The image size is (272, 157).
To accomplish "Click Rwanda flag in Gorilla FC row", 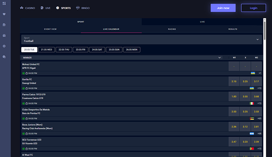I will [x=252, y=88].
